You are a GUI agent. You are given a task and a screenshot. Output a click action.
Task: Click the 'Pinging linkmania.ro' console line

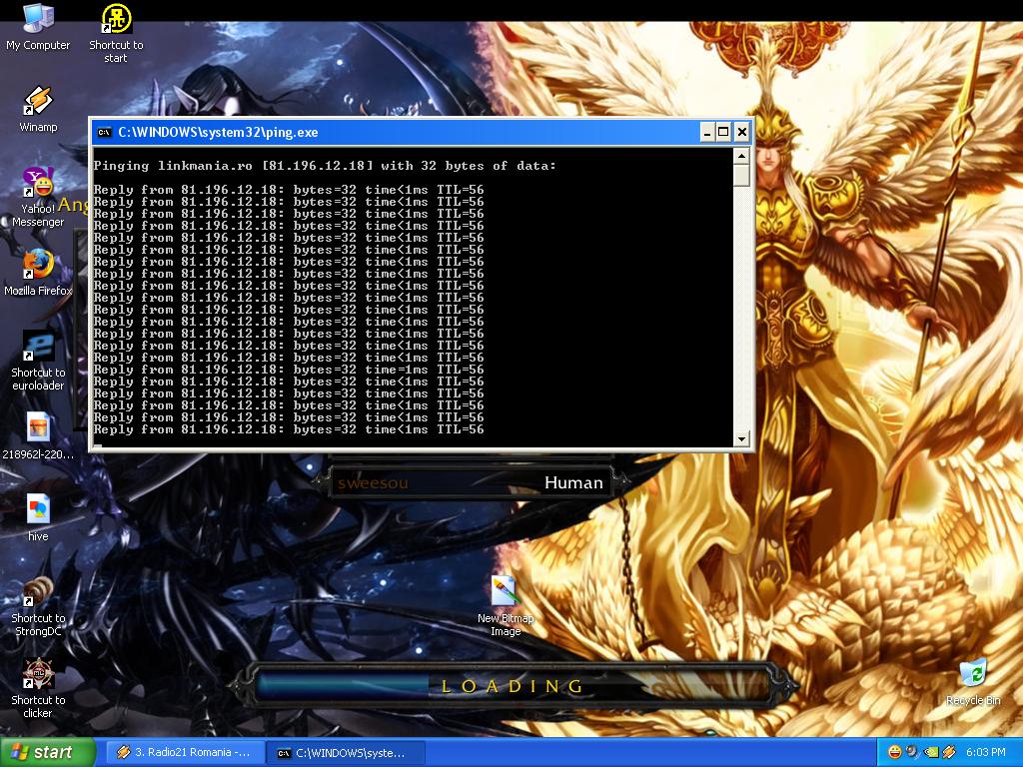coord(325,166)
